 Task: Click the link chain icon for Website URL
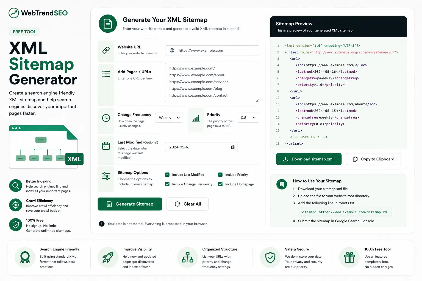pyautogui.click(x=106, y=50)
